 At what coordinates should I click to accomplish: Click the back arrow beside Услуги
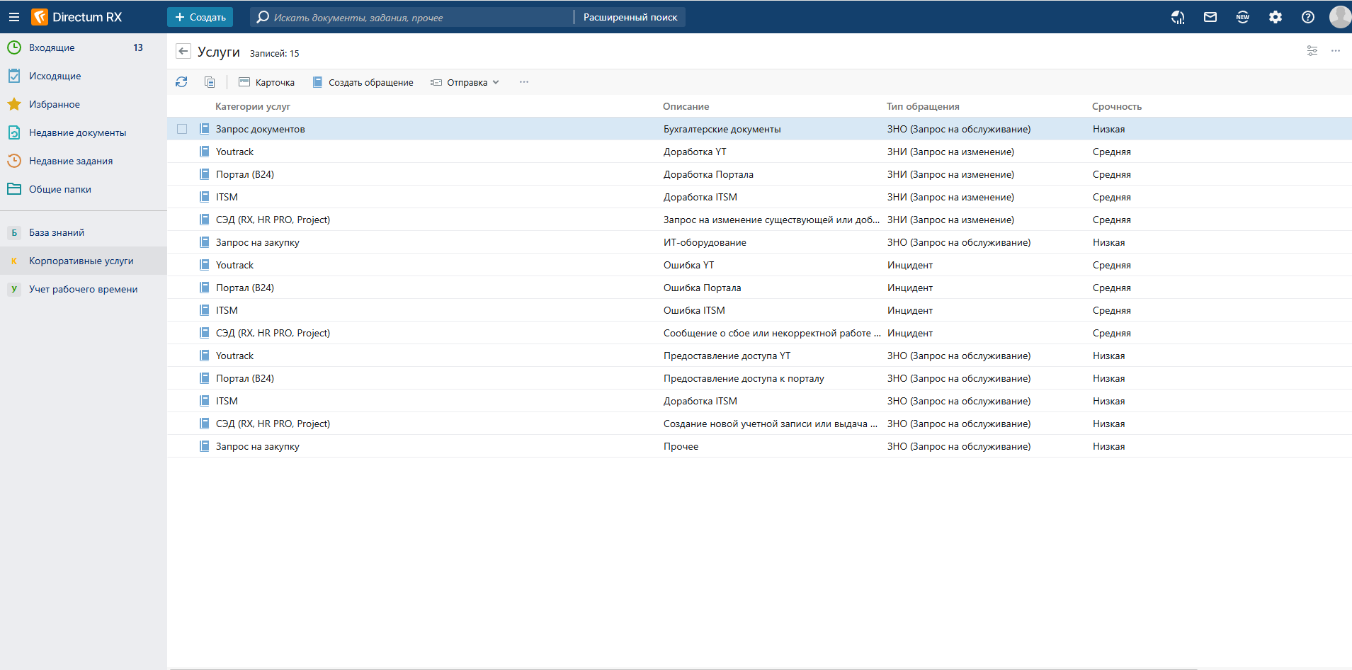[183, 51]
